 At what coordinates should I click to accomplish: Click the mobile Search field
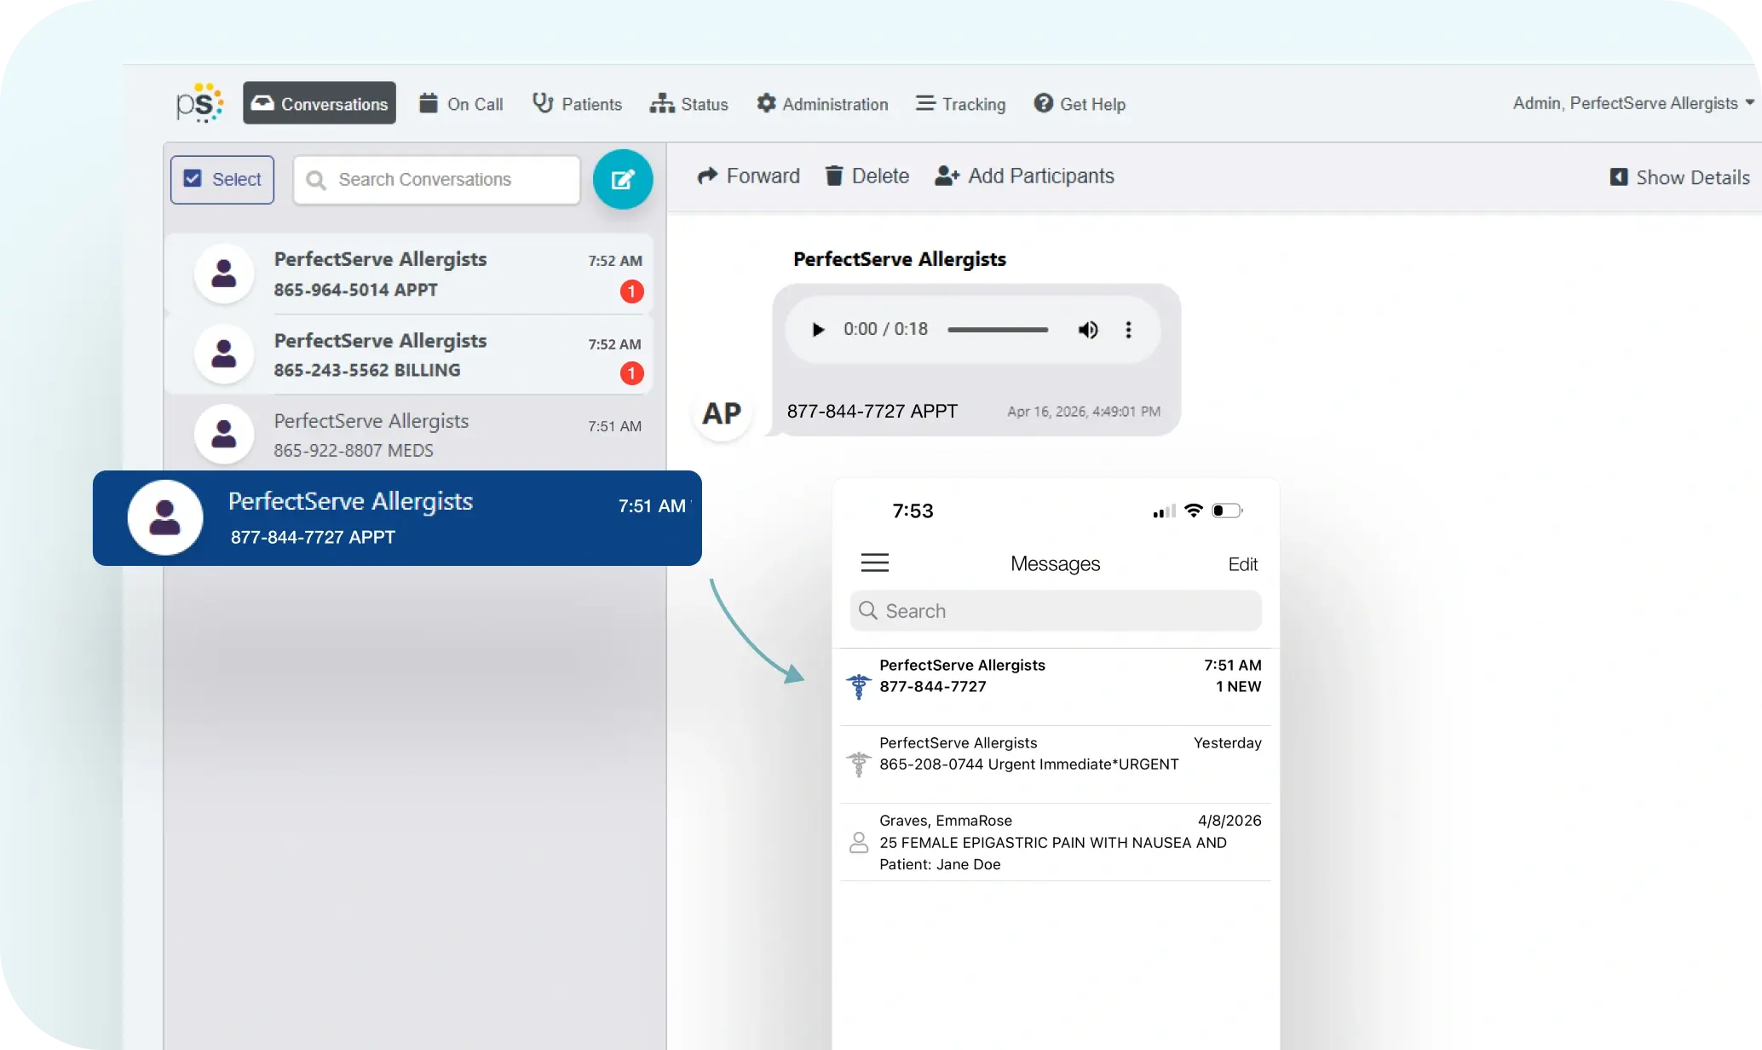1056,611
